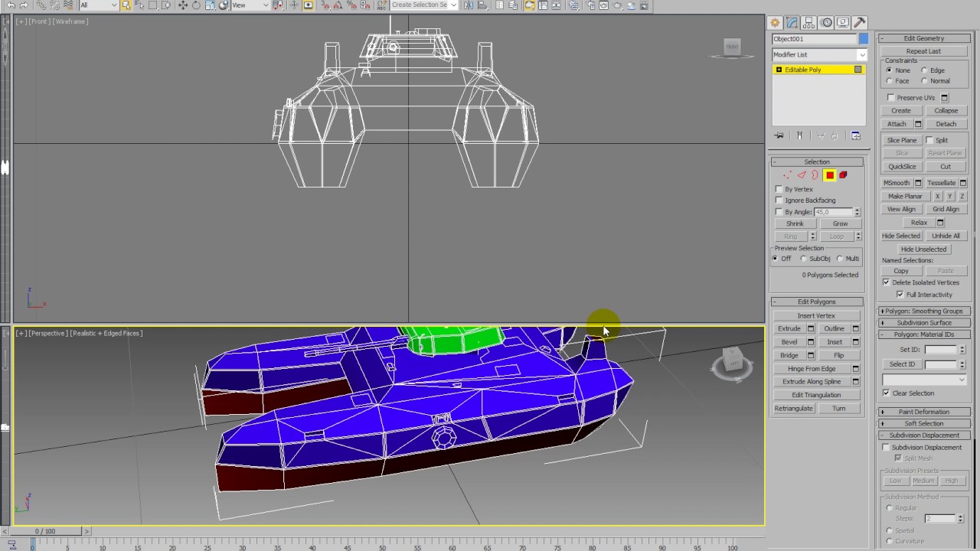Select Vertex sub-object level icon
The width and height of the screenshot is (980, 551).
[788, 175]
